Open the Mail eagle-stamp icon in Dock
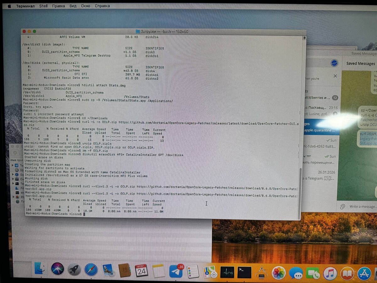 [x=108, y=270]
